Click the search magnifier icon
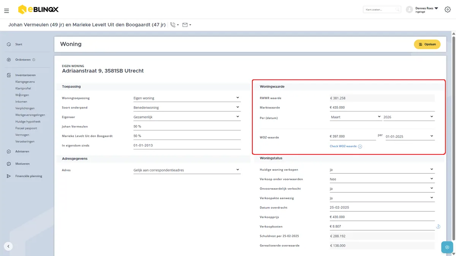The image size is (456, 256). click(397, 9)
